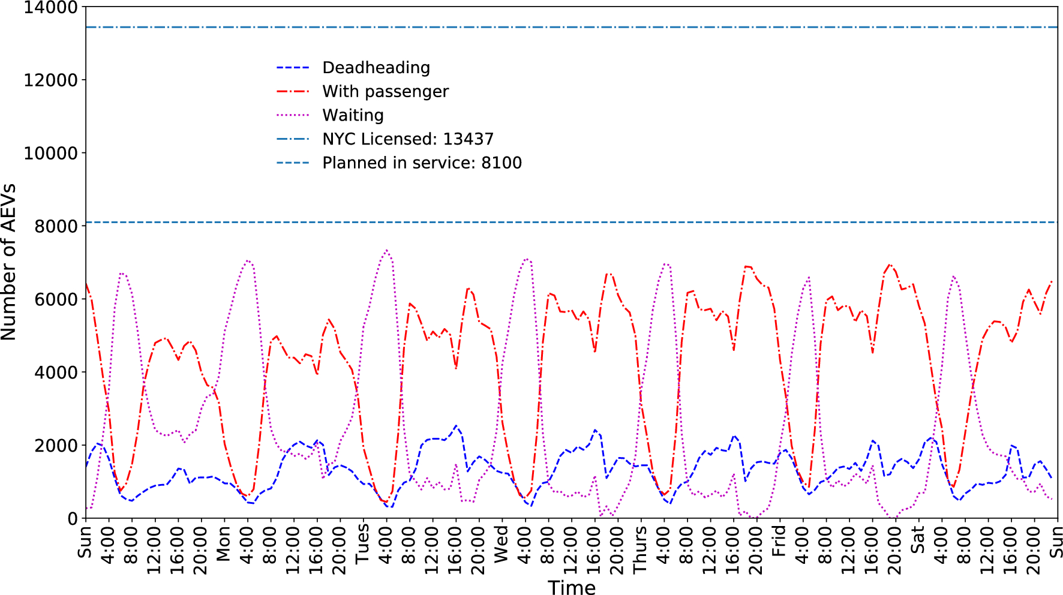
Task: Click the '8000' y-axis tick label
Action: 56,227
